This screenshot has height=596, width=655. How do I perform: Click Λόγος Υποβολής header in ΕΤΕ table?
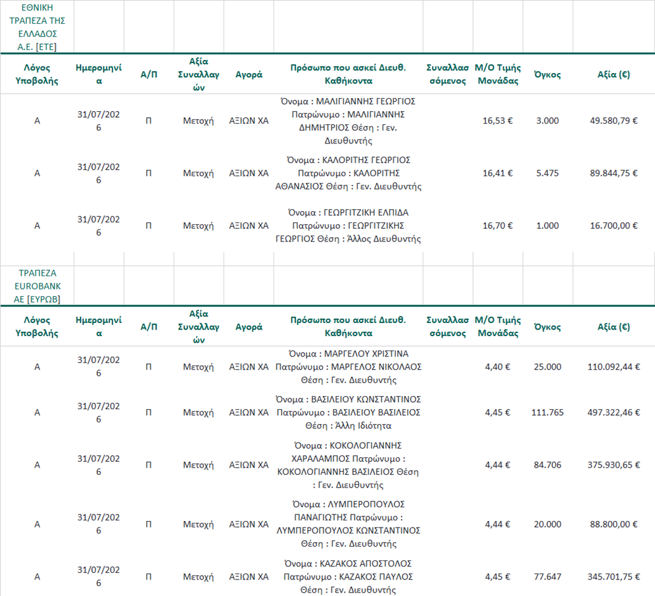[37, 74]
